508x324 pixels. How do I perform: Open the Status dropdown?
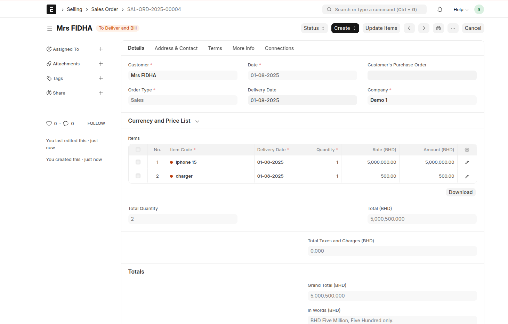[314, 28]
